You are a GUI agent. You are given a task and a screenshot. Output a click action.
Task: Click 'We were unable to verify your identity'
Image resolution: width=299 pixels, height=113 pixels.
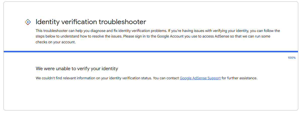(77, 69)
